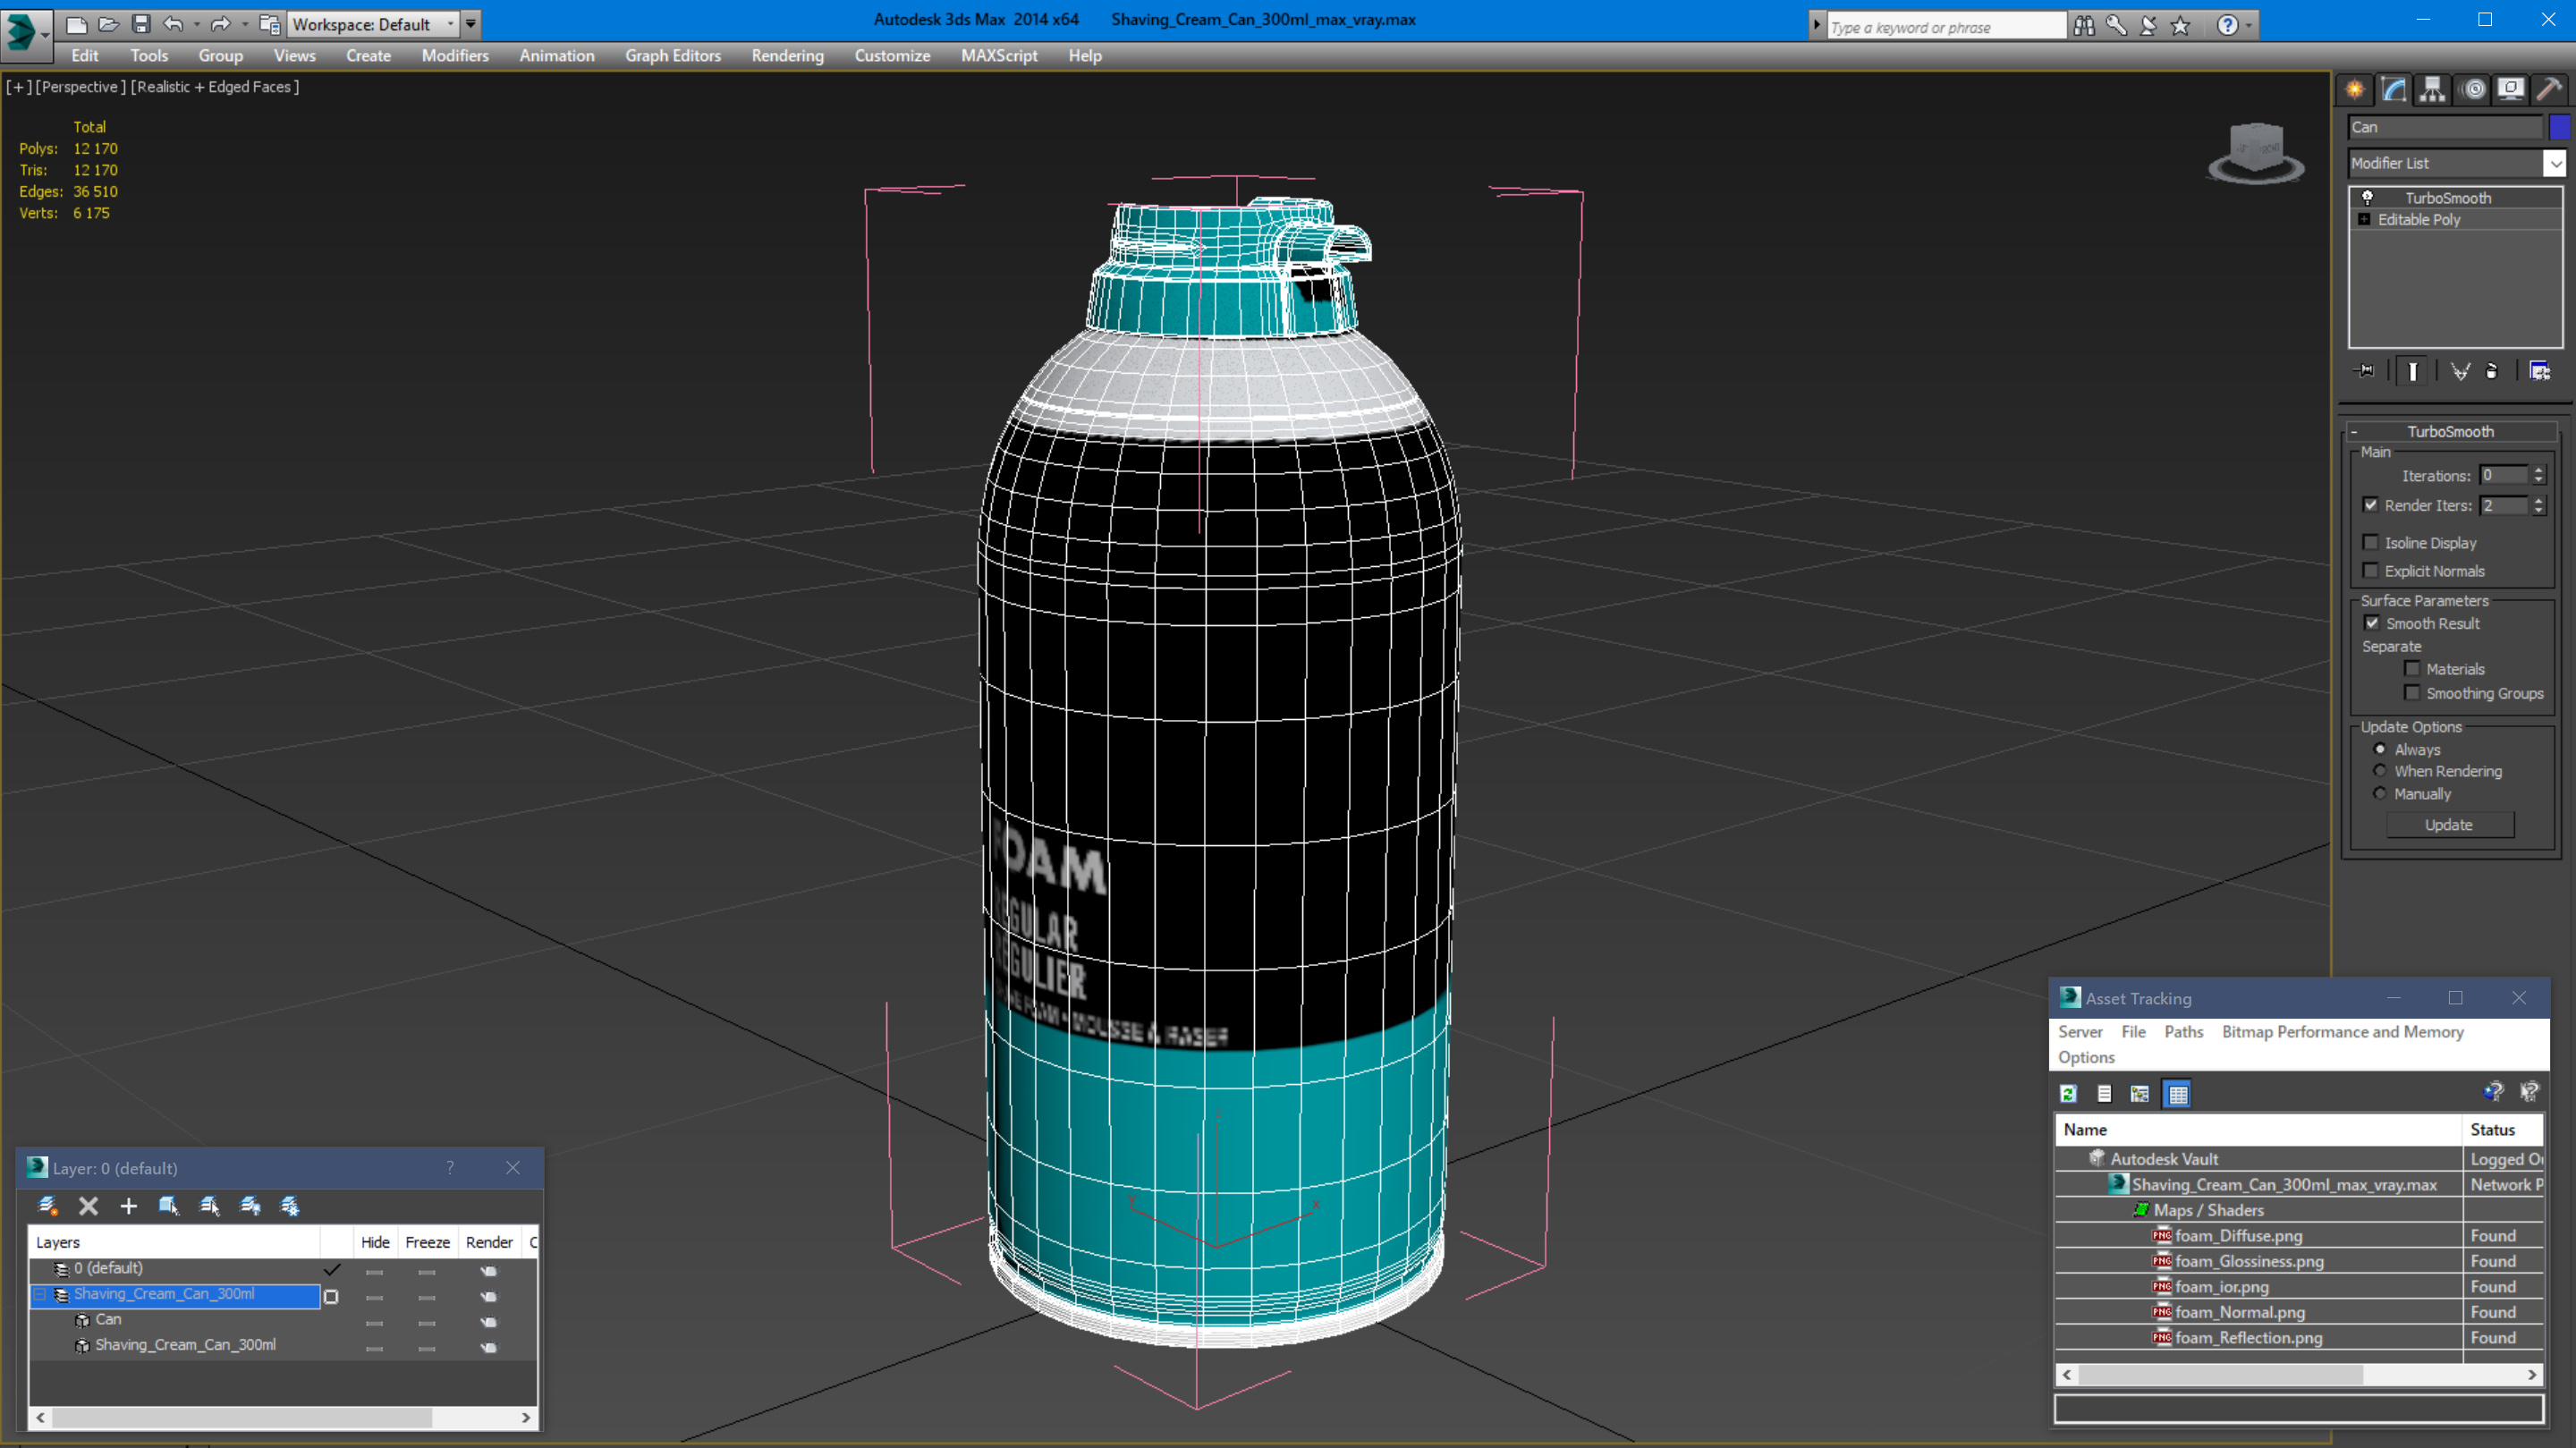This screenshot has height=1448, width=2576.
Task: Open Bitmap Performance and Memory menu
Action: (2342, 1032)
